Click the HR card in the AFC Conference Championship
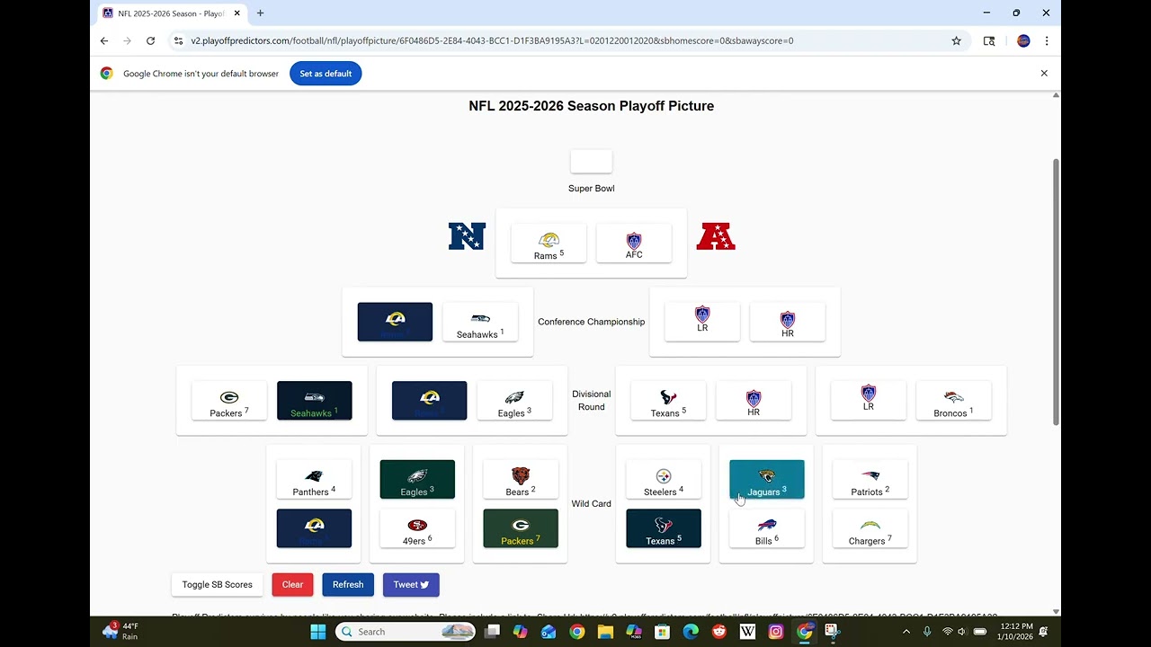The height and width of the screenshot is (647, 1151). (x=788, y=323)
